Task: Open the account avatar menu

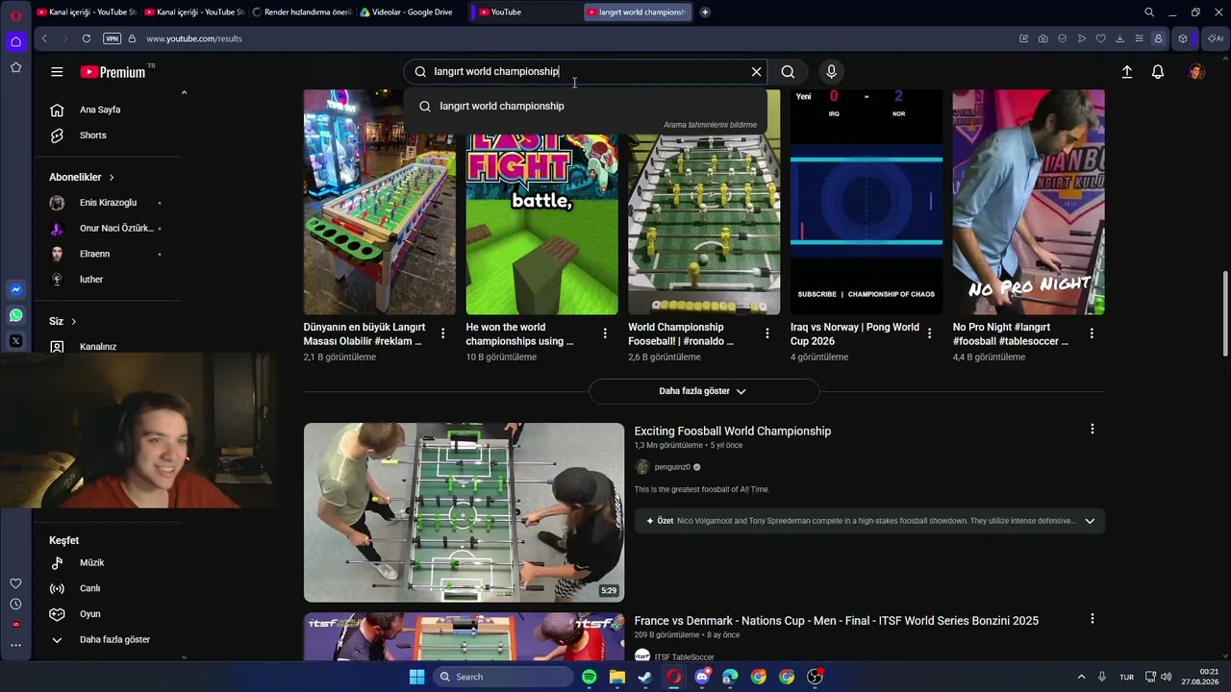Action: click(1196, 72)
